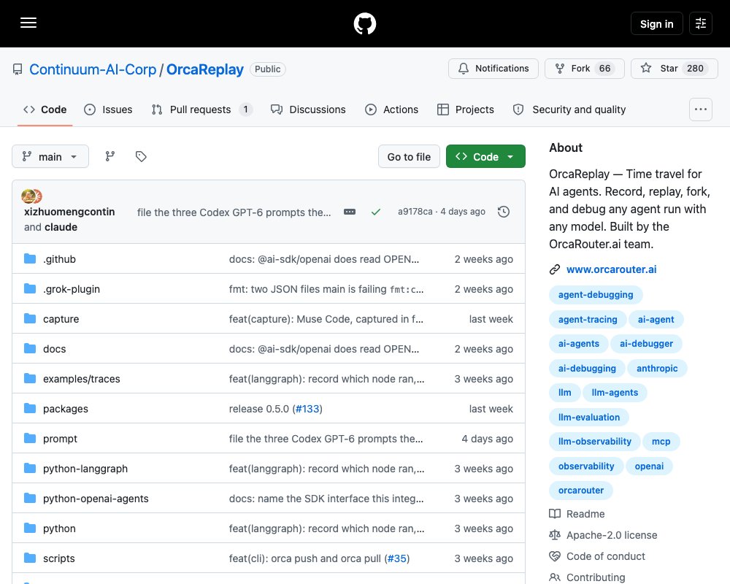Select the anthropic topic tag
Viewport: 730px width, 584px height.
(657, 369)
